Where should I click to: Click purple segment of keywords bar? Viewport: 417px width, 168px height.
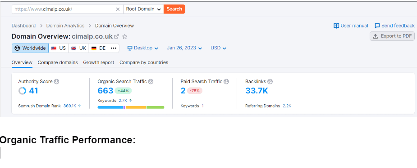(124, 107)
